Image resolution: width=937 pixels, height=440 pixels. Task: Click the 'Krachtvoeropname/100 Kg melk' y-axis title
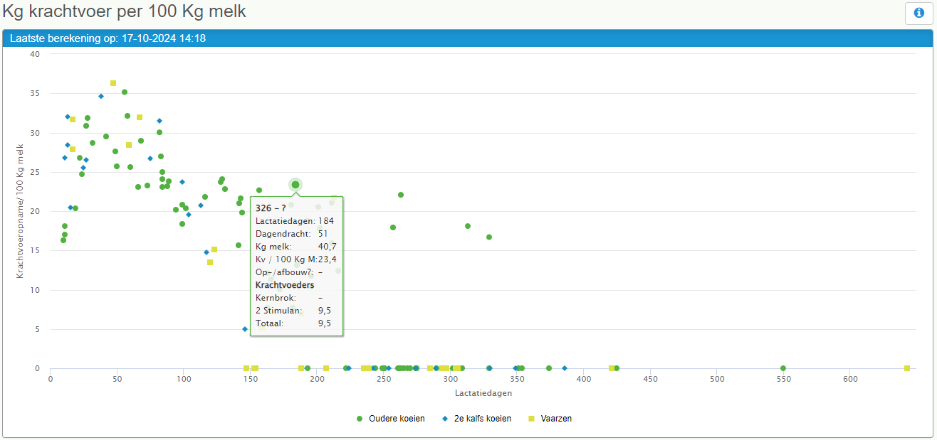pos(21,210)
